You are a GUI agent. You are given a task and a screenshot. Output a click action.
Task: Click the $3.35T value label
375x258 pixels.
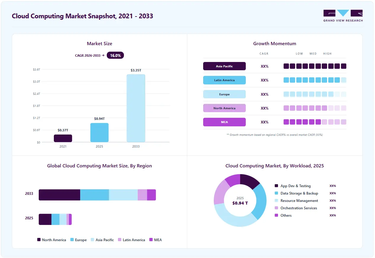136,70
